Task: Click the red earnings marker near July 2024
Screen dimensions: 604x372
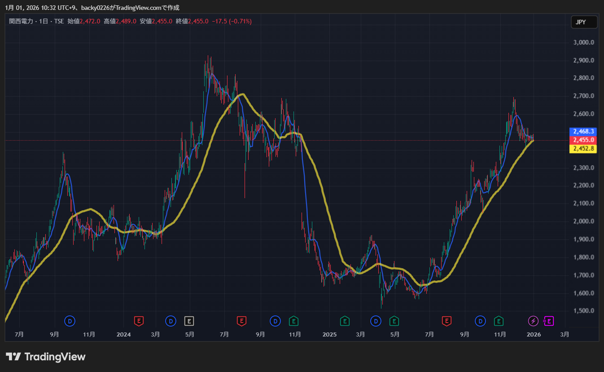Action: click(241, 321)
